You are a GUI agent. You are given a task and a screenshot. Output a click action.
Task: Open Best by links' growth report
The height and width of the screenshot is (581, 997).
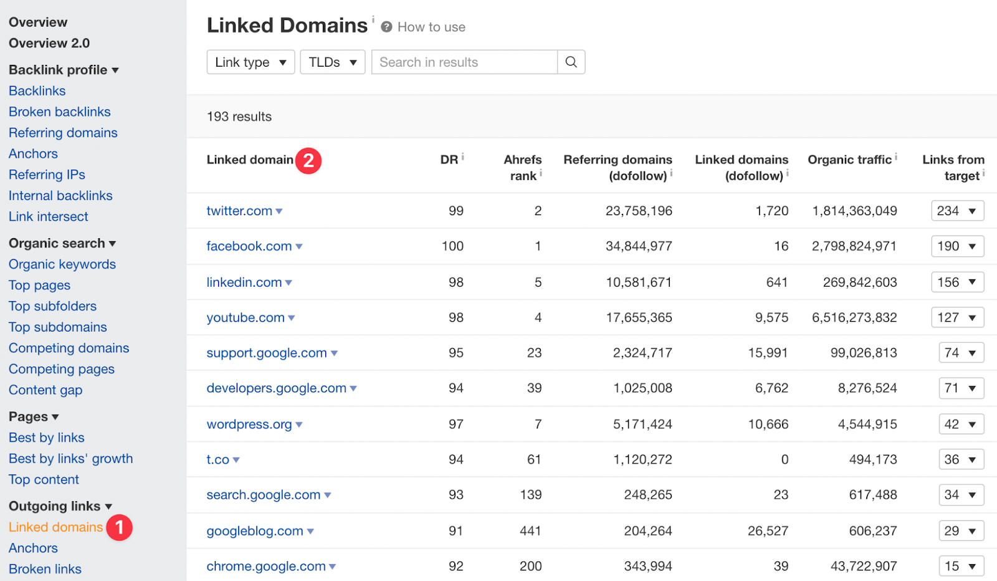(x=71, y=459)
